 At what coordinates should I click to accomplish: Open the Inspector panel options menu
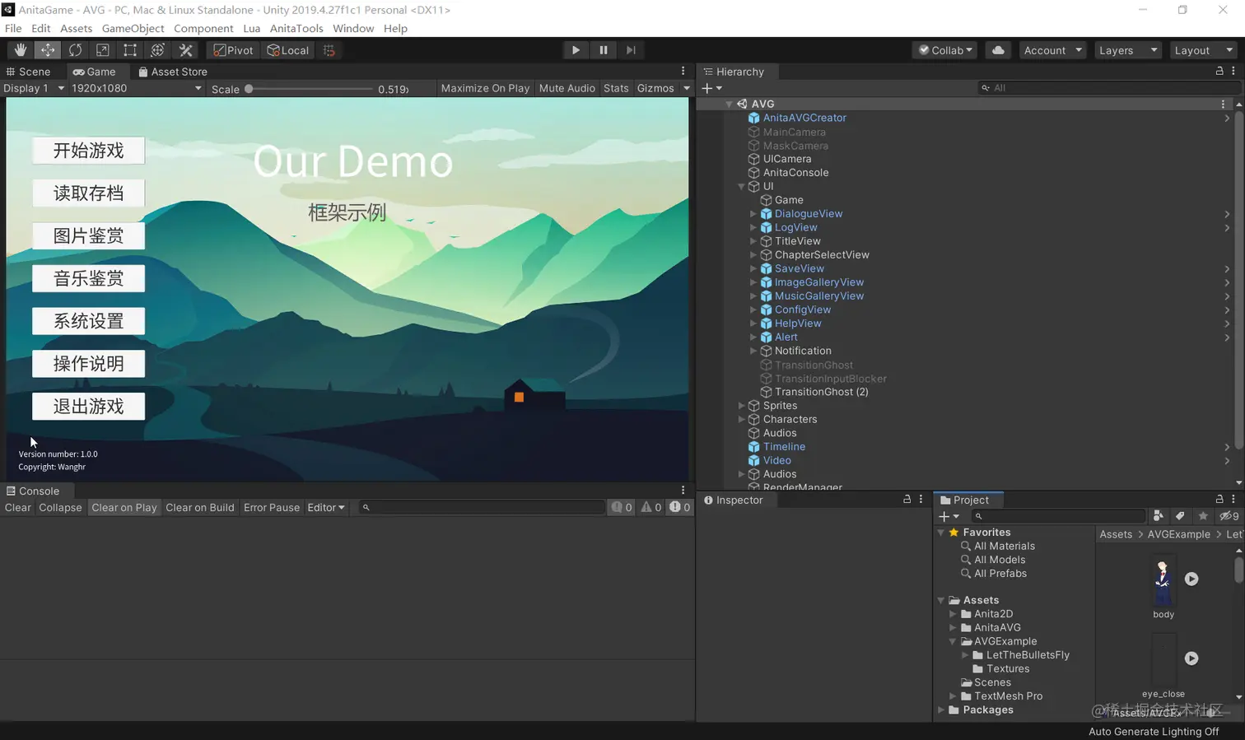click(921, 500)
